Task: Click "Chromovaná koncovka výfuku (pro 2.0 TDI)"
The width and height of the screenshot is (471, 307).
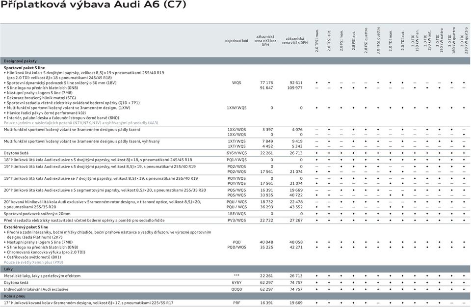Action: [45, 252]
